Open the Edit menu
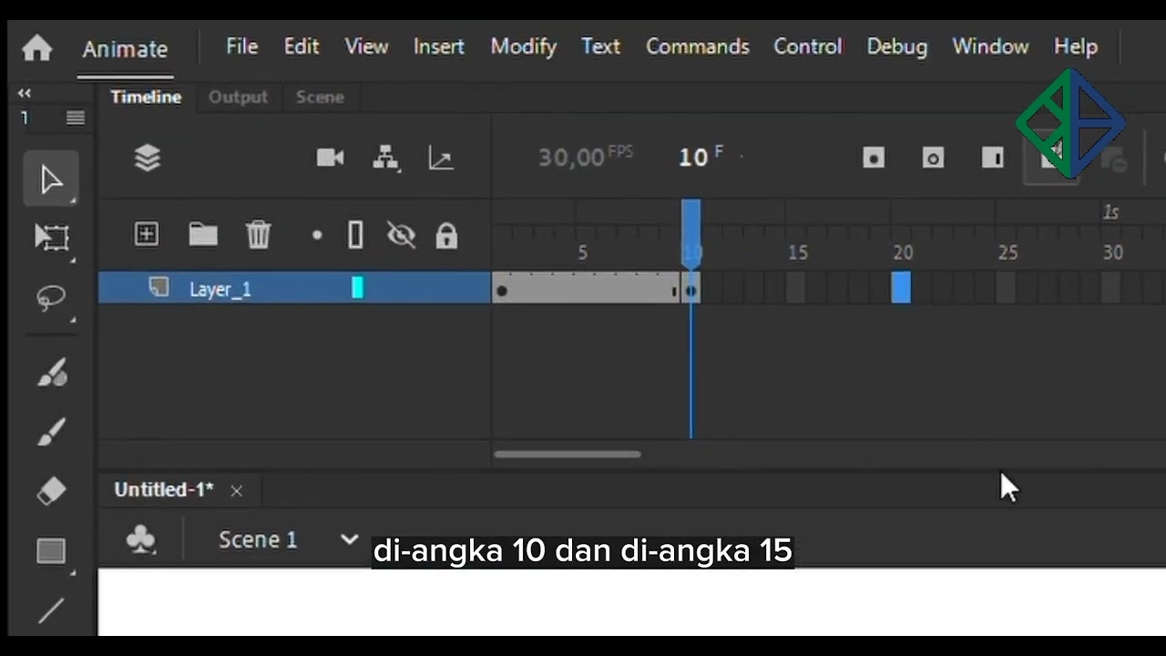This screenshot has width=1166, height=656. 302,46
